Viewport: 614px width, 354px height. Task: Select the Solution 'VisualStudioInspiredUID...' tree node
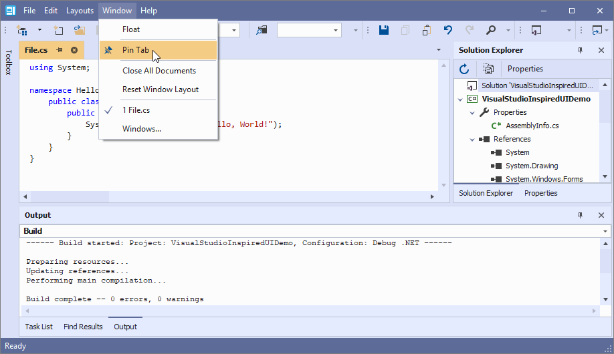(x=537, y=85)
